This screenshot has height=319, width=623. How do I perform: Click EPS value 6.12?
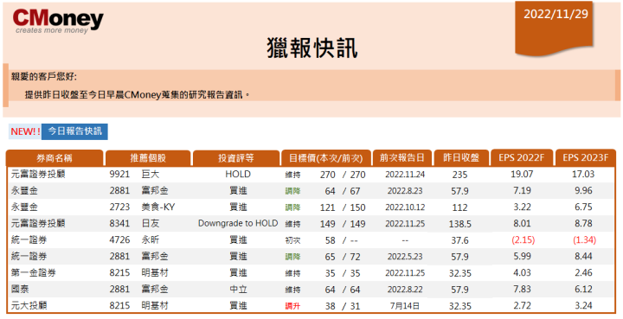click(583, 290)
